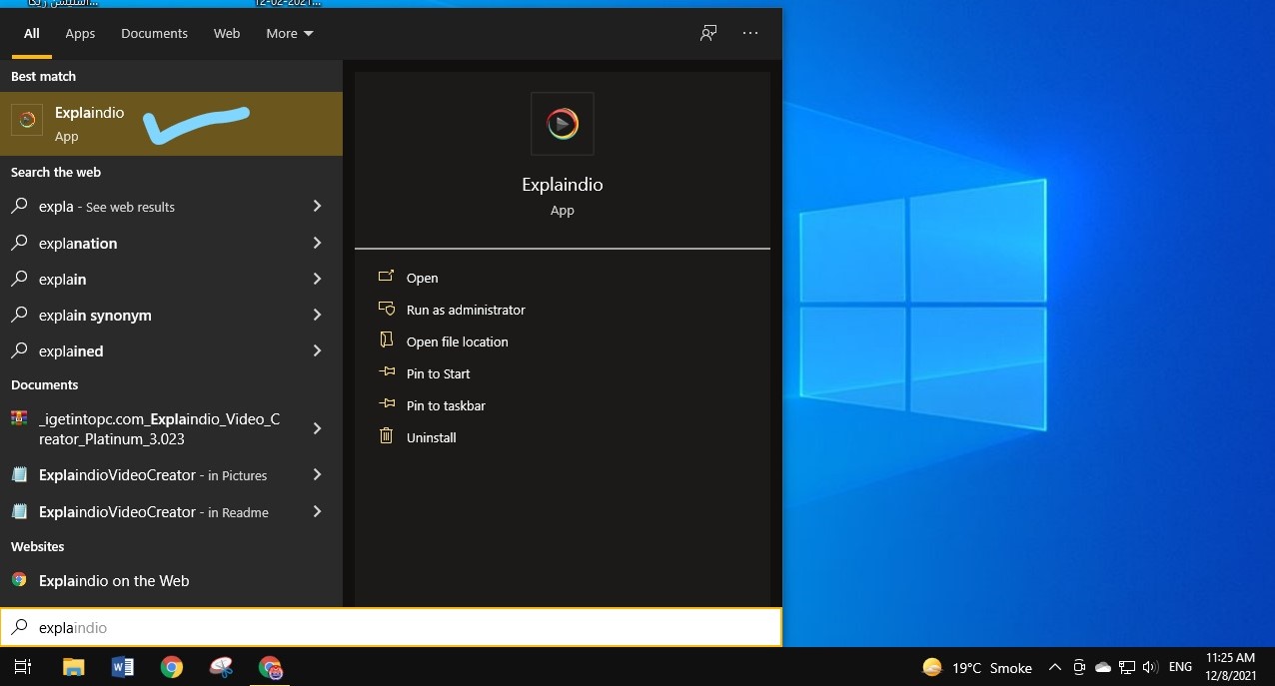This screenshot has height=686, width=1275.
Task: Click search icon beside 'explain synonym'
Action: point(19,315)
